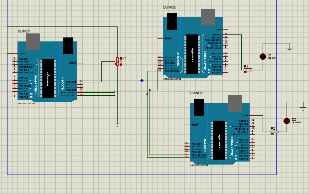The width and height of the screenshot is (309, 194).
Task: Select DUINO2 ATmega chip
Action: (x=192, y=54)
